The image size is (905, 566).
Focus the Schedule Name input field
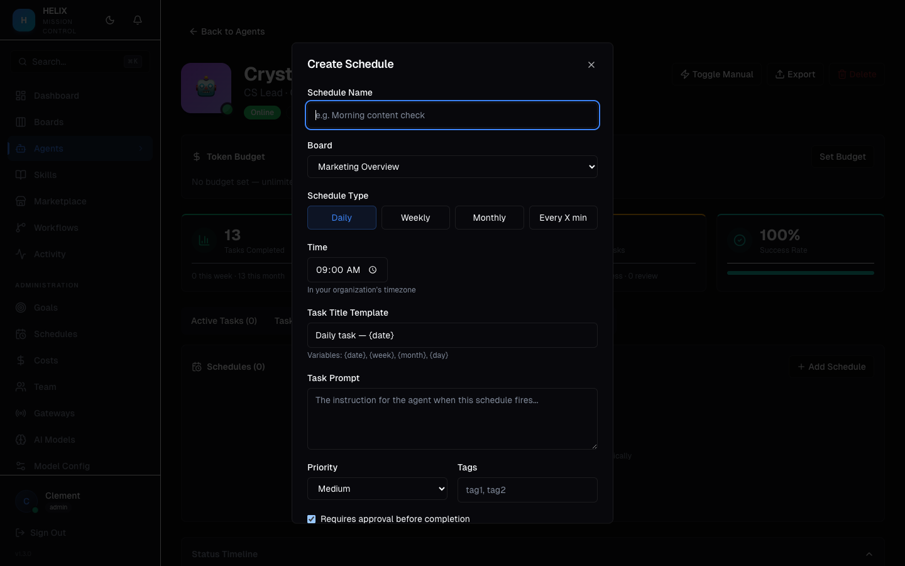point(452,115)
